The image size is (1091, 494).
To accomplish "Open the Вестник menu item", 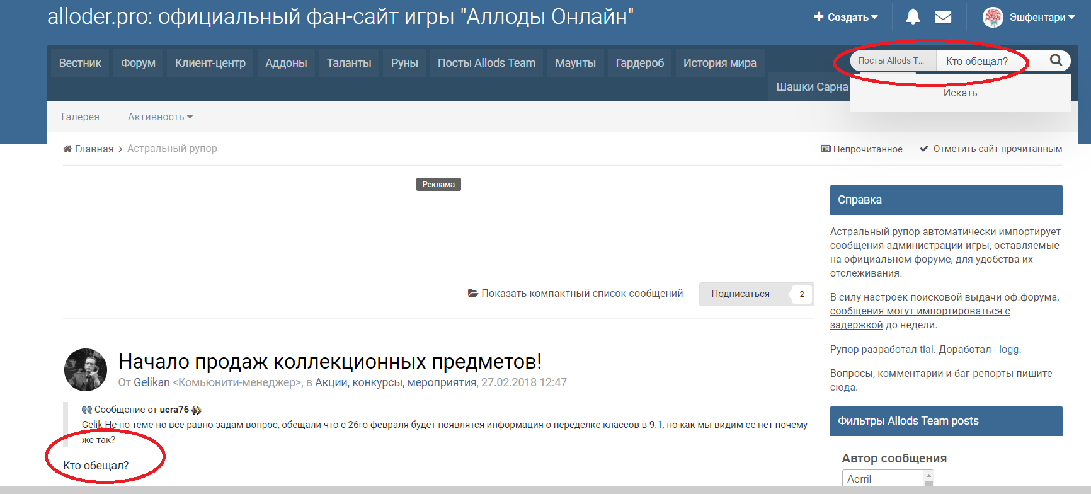I will (x=80, y=63).
